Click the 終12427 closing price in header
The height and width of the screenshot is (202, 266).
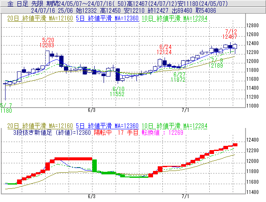click(158, 11)
